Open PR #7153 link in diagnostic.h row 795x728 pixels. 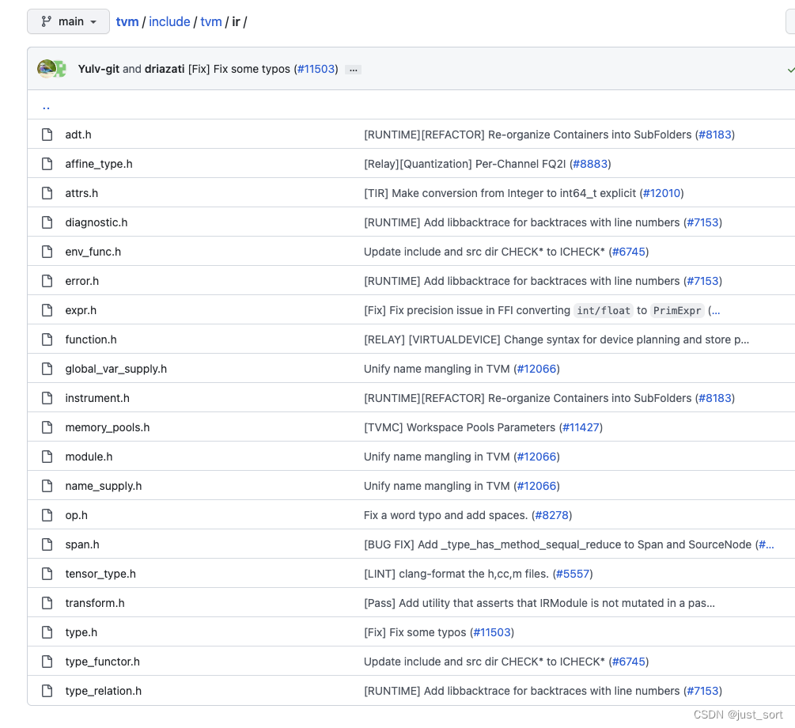[702, 222]
